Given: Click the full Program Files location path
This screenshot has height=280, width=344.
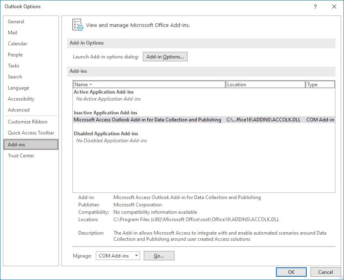Looking at the screenshot, I should coord(196,220).
